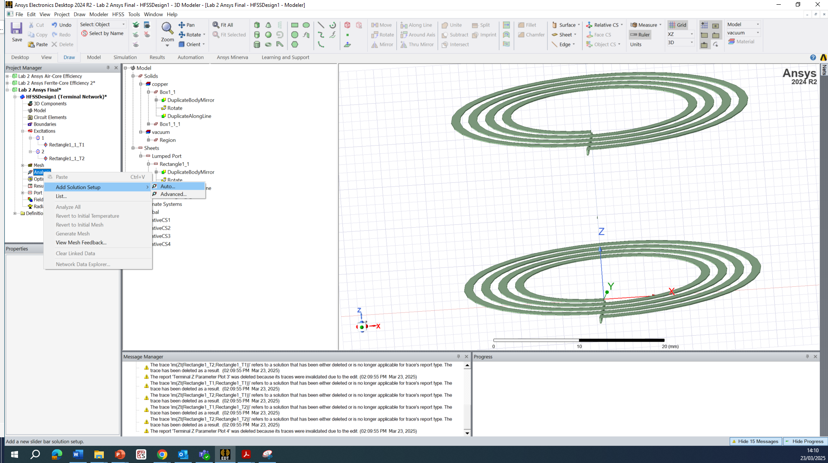Viewport: 828px width, 463px height.
Task: Toggle the Ruler display button
Action: (x=640, y=35)
